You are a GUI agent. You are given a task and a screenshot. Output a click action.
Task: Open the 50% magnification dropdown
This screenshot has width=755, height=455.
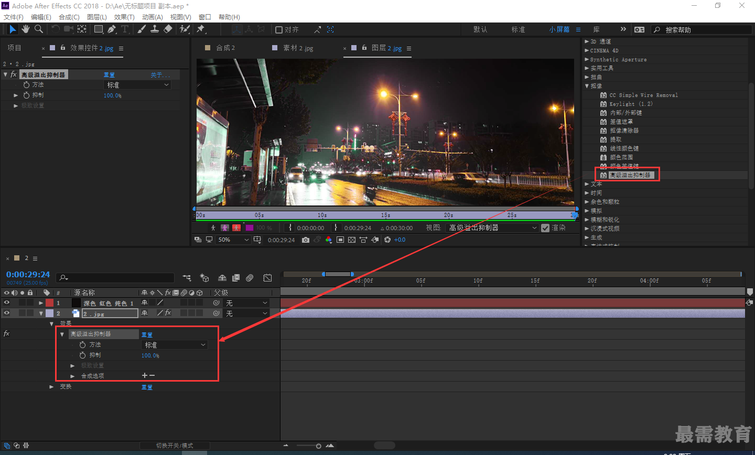coord(233,240)
